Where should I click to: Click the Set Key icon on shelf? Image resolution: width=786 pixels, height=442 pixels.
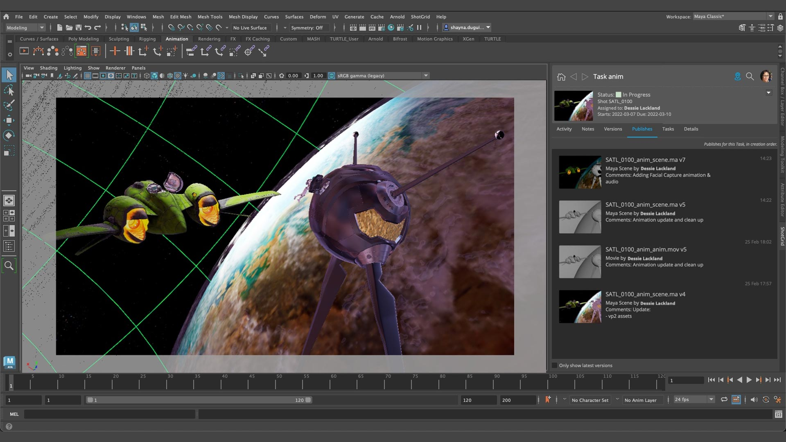coord(115,51)
